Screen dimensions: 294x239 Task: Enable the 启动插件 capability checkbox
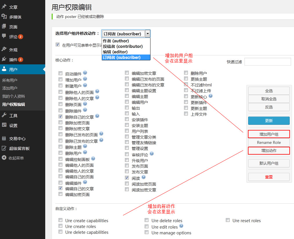[60, 73]
